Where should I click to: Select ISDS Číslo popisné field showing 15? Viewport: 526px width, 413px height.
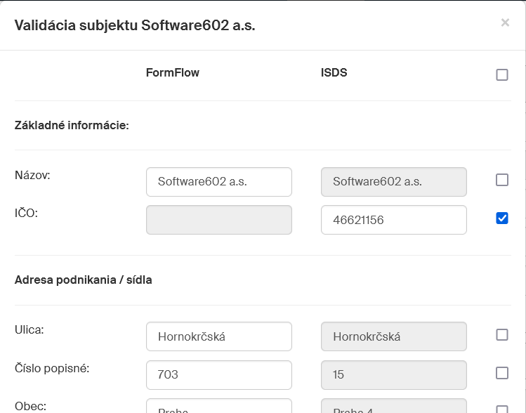[394, 374]
